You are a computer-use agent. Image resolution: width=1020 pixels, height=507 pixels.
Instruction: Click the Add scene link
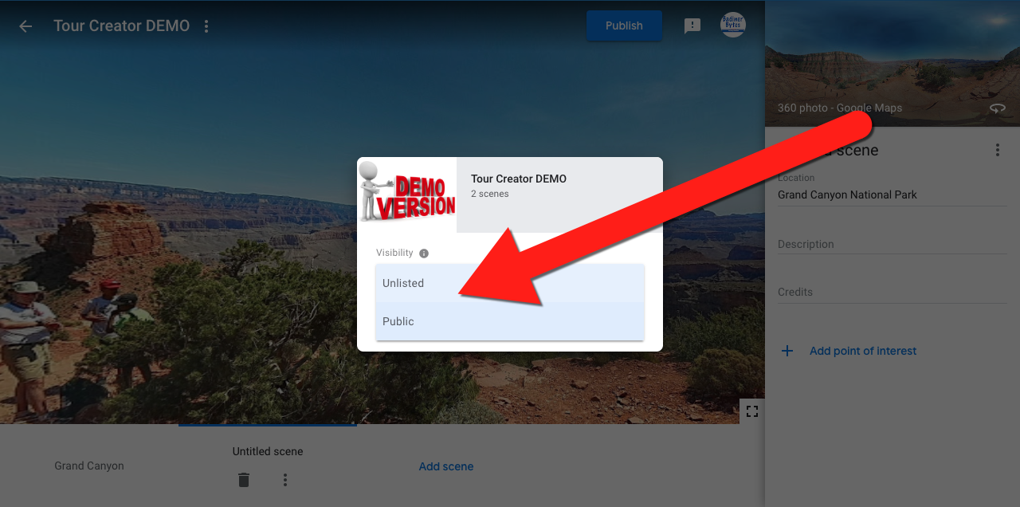pyautogui.click(x=446, y=466)
